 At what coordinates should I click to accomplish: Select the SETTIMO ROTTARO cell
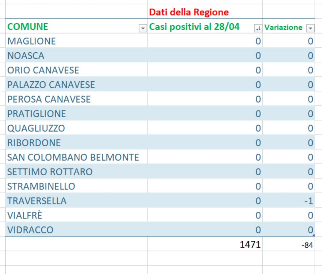click(50, 171)
